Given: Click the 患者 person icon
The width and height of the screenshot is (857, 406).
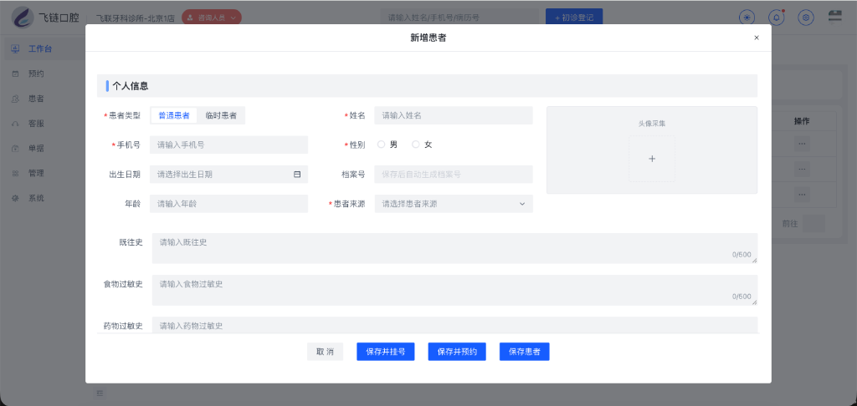Looking at the screenshot, I should pos(15,99).
